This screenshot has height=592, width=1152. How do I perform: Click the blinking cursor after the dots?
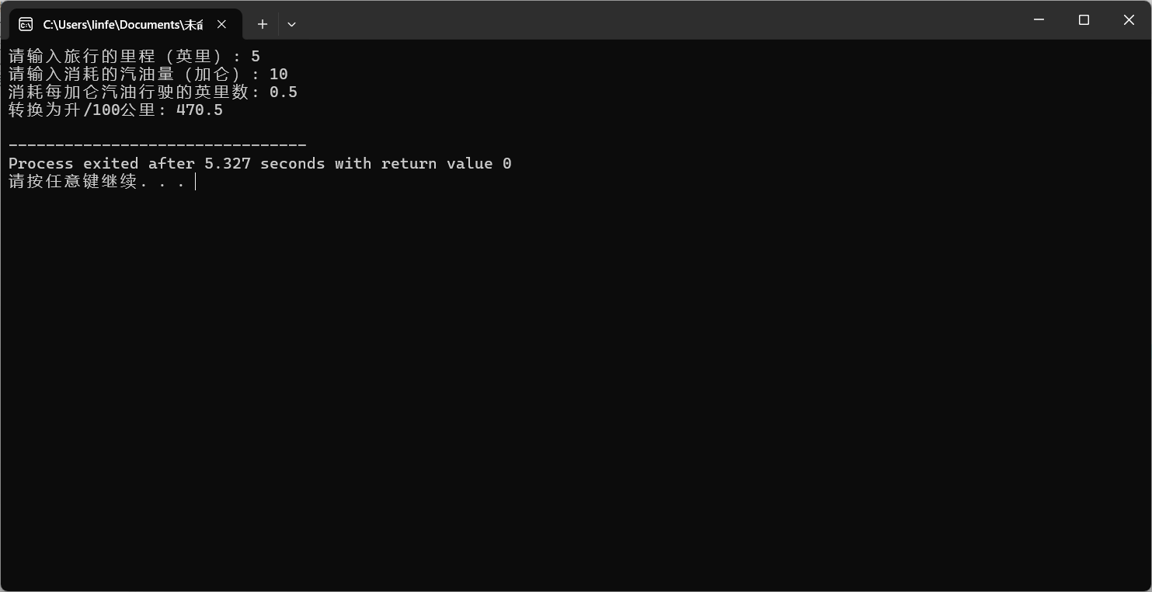(195, 181)
